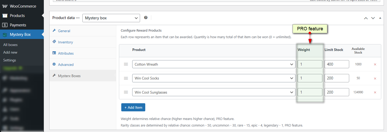Expand the Cotton Wreath product dropdown

[214, 64]
